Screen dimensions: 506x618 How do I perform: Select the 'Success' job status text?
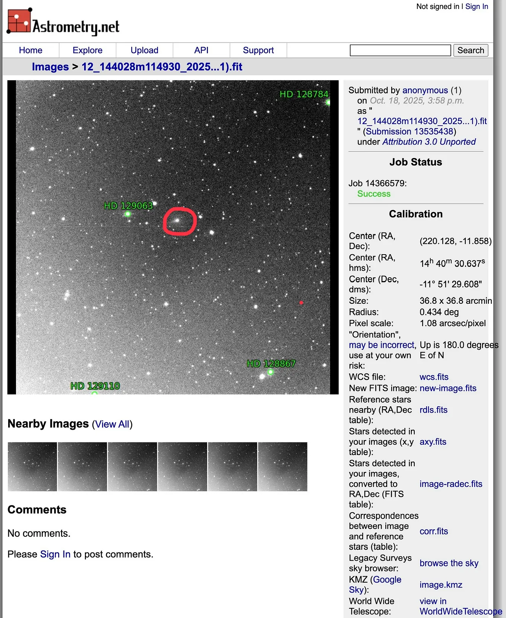pos(374,194)
